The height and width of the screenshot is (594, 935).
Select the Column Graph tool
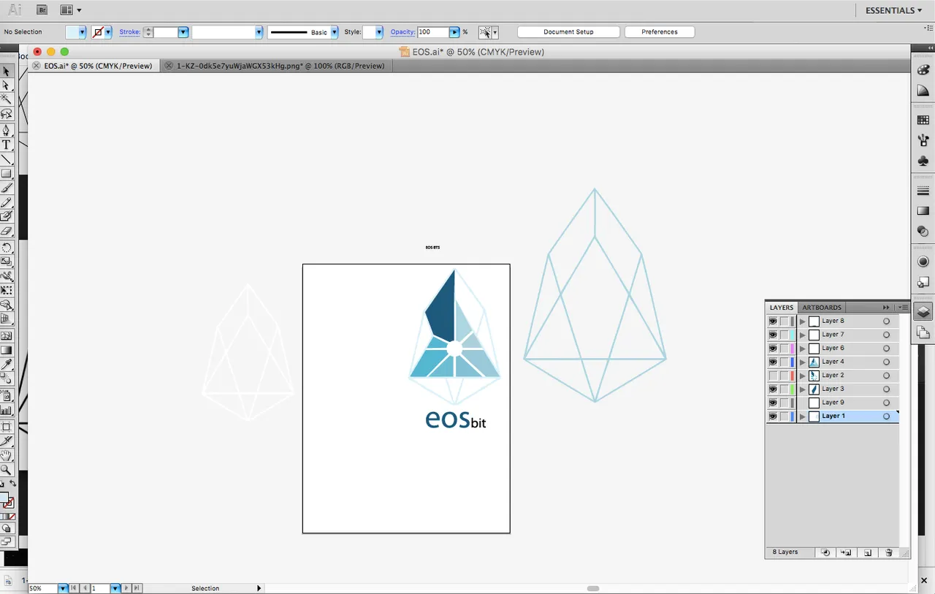7,410
